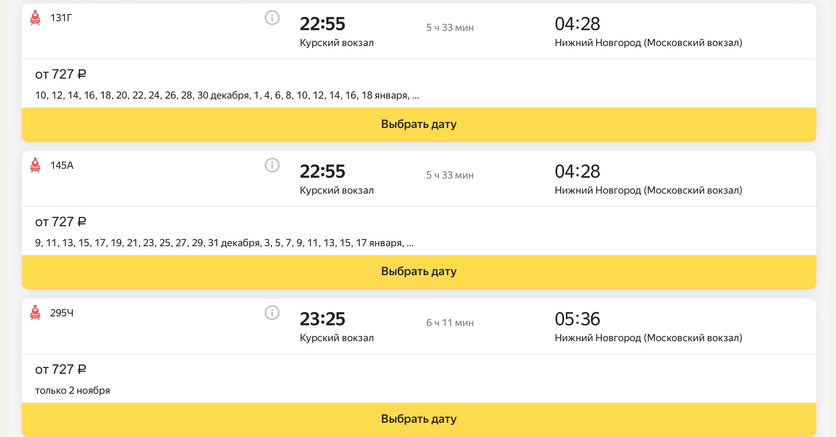The image size is (836, 437).
Task: Open the info icon for train 131Г
Action: (272, 18)
